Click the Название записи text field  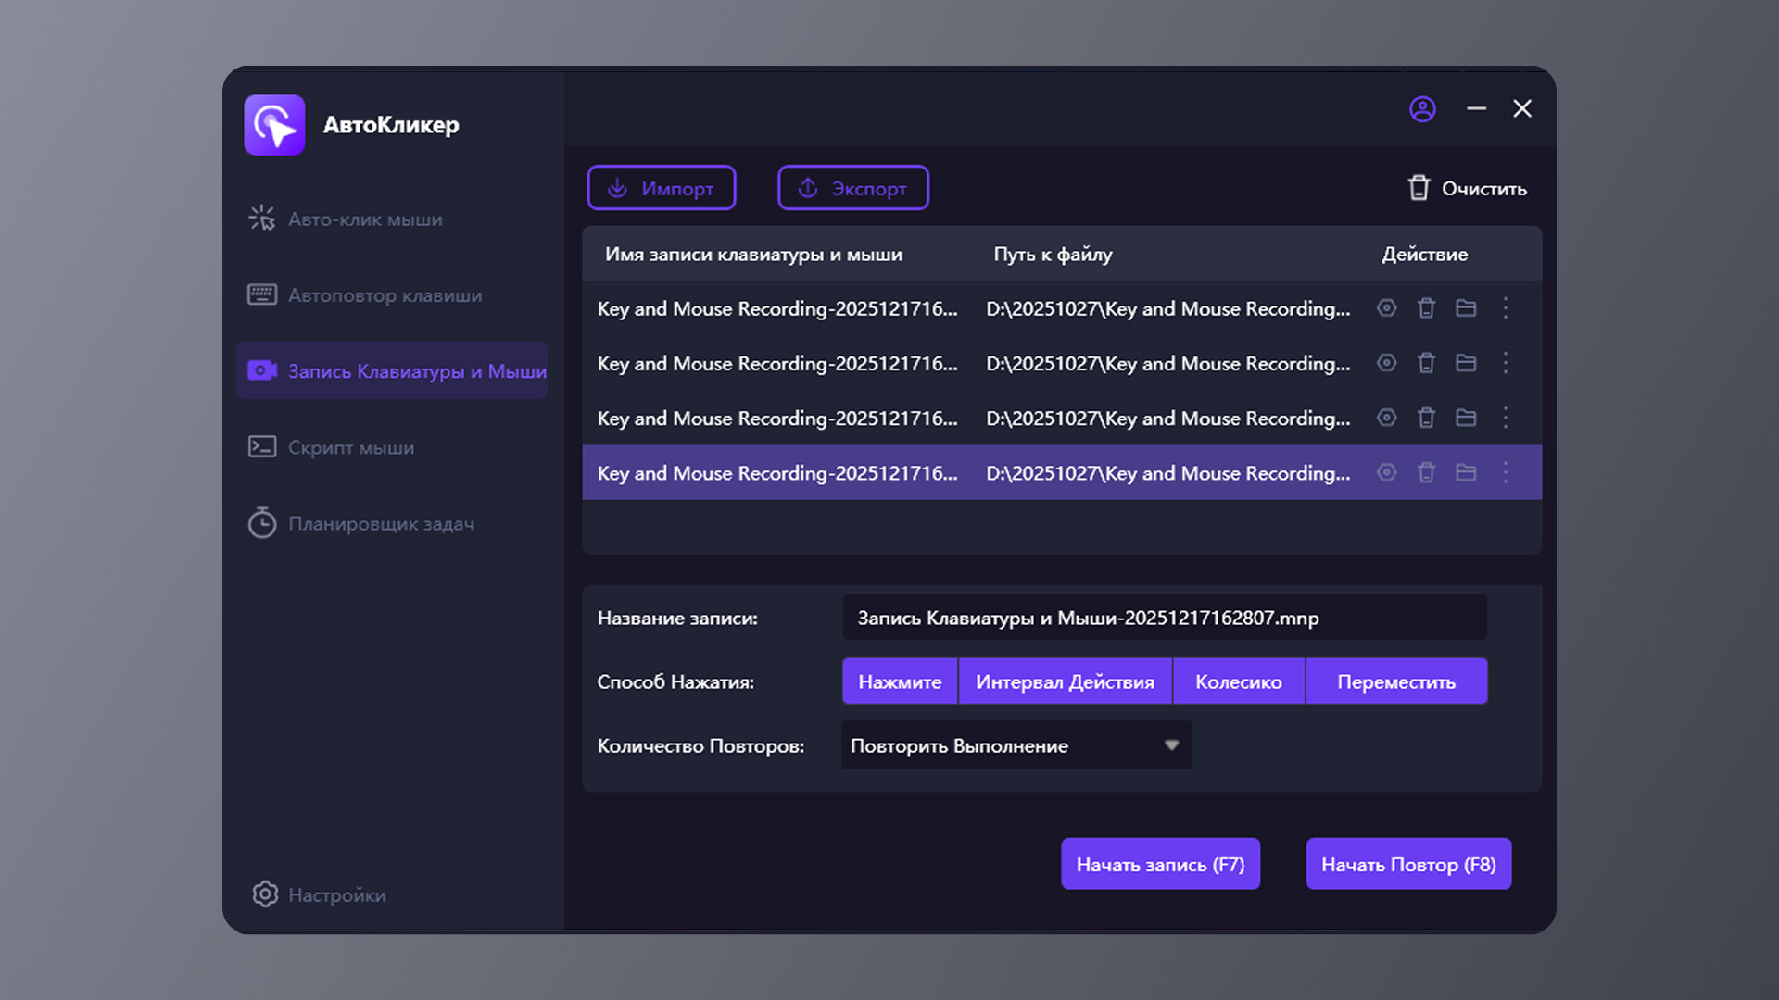(1164, 618)
